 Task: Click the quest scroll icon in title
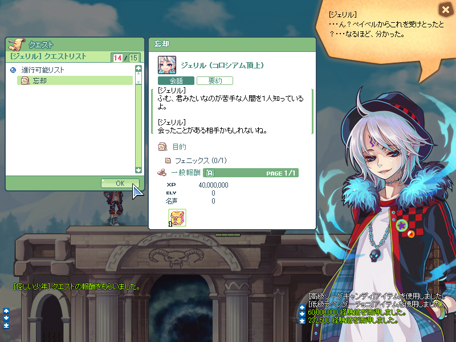click(x=17, y=44)
